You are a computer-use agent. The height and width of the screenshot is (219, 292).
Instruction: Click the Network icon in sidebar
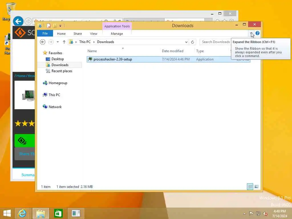pos(45,107)
